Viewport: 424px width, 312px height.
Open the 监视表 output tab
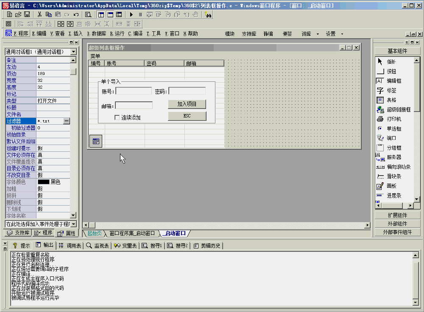(x=98, y=245)
